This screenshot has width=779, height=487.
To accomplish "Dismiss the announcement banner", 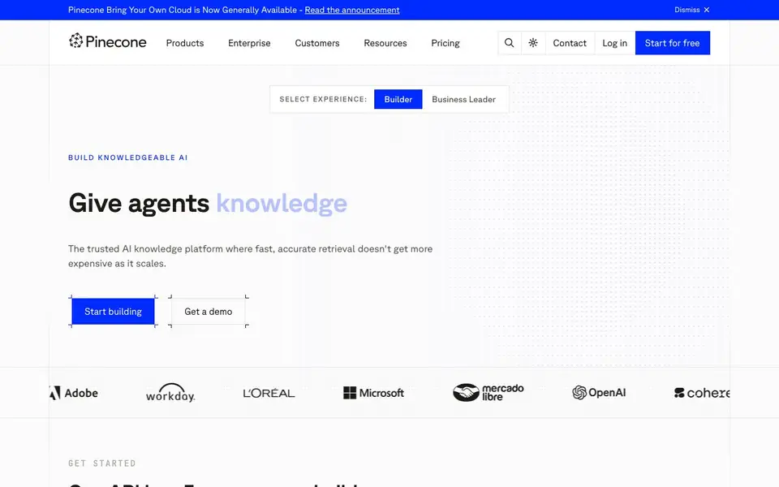I will pos(692,10).
